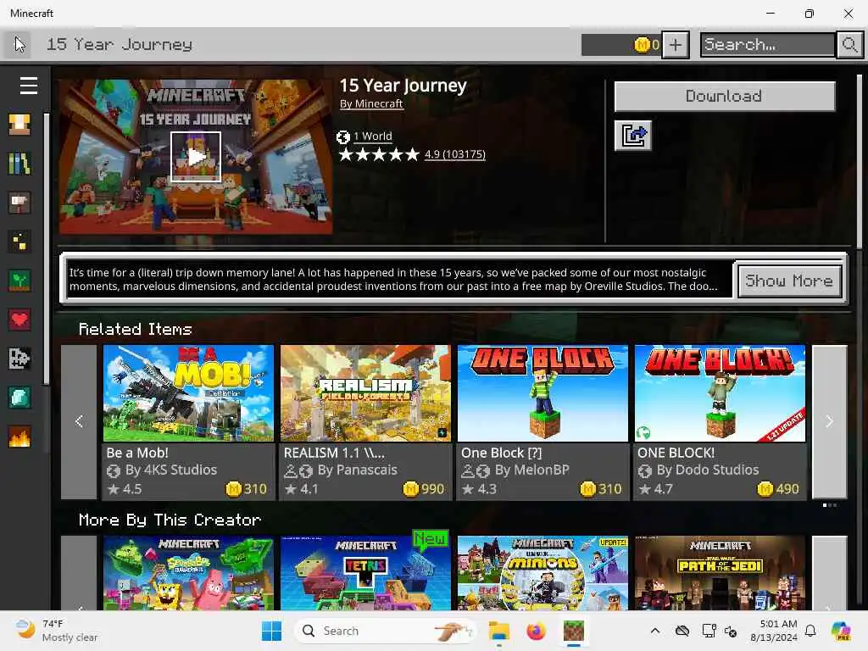Open the 4.9 (103175) ratings link

[x=454, y=154]
